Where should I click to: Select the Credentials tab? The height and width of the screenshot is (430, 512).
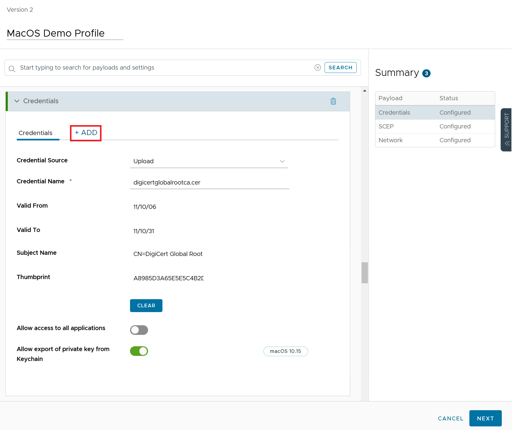[35, 133]
